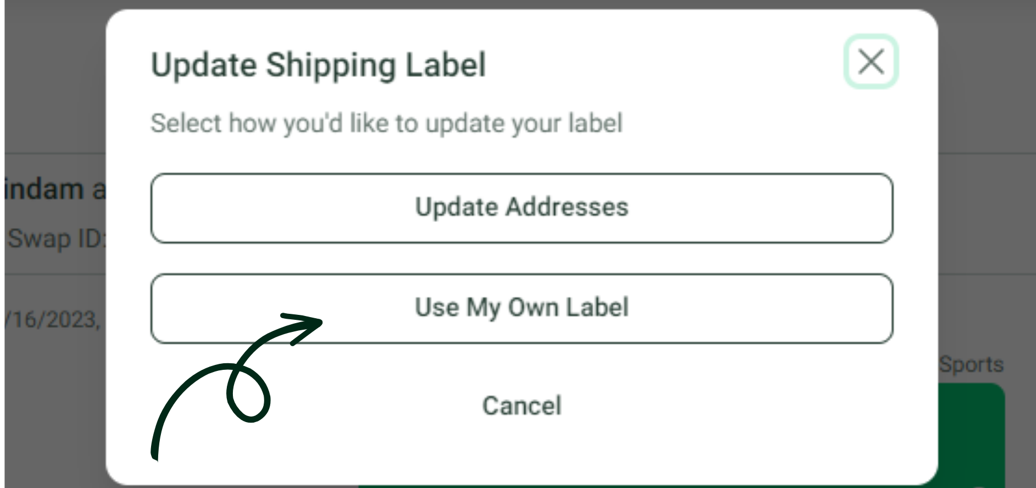Click the Update Shipping Label heading

[x=319, y=65]
